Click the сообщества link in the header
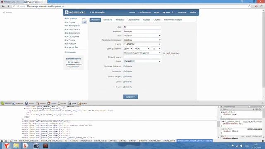Viewport: 265px width, 149px height. (x=145, y=12)
